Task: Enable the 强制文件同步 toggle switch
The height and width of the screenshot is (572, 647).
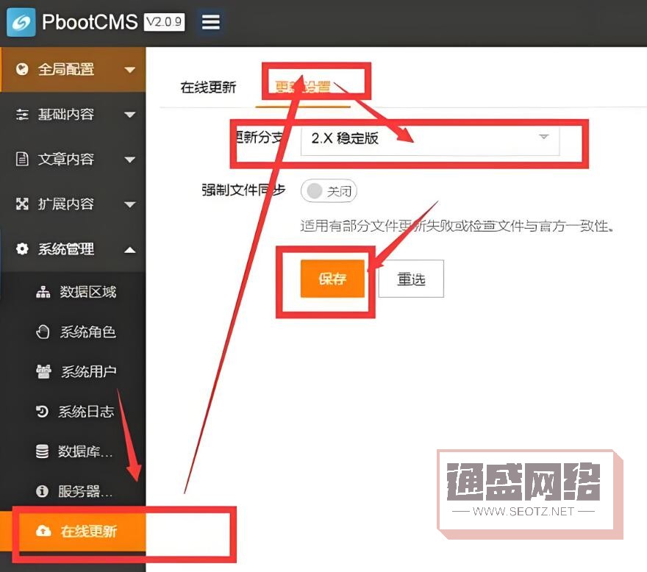Action: 328,190
